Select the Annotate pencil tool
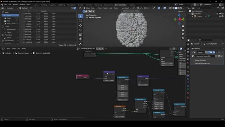This screenshot has width=225, height=127. (81, 44)
